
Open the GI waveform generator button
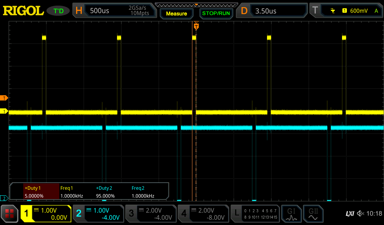[x=291, y=214]
